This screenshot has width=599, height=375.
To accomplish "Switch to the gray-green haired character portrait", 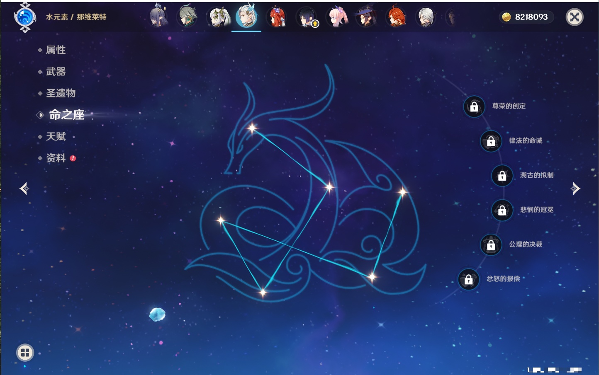I will (187, 17).
